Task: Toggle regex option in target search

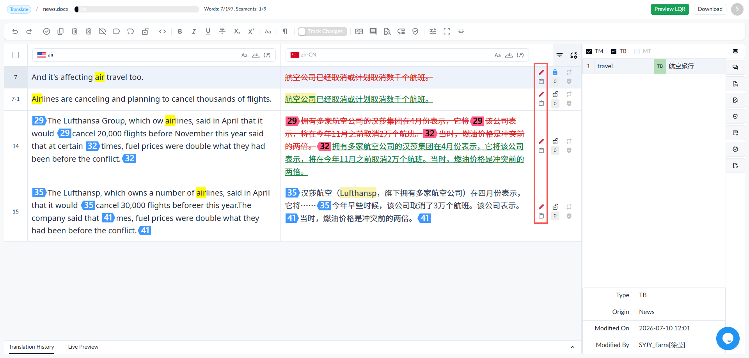Action: pos(520,55)
